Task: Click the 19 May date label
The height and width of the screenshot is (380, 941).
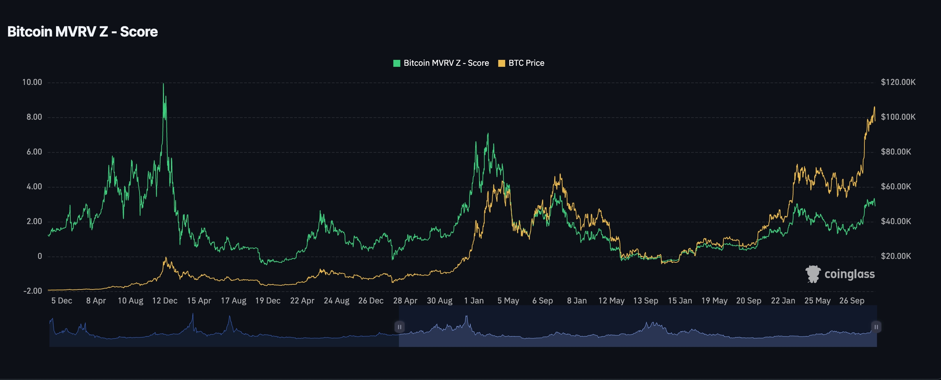Action: coord(714,301)
